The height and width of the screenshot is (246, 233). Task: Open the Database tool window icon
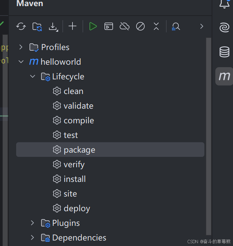[x=224, y=52]
